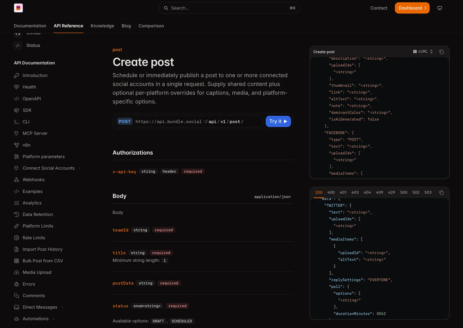
Task: Click the Errors bug icon
Action: 16,284
